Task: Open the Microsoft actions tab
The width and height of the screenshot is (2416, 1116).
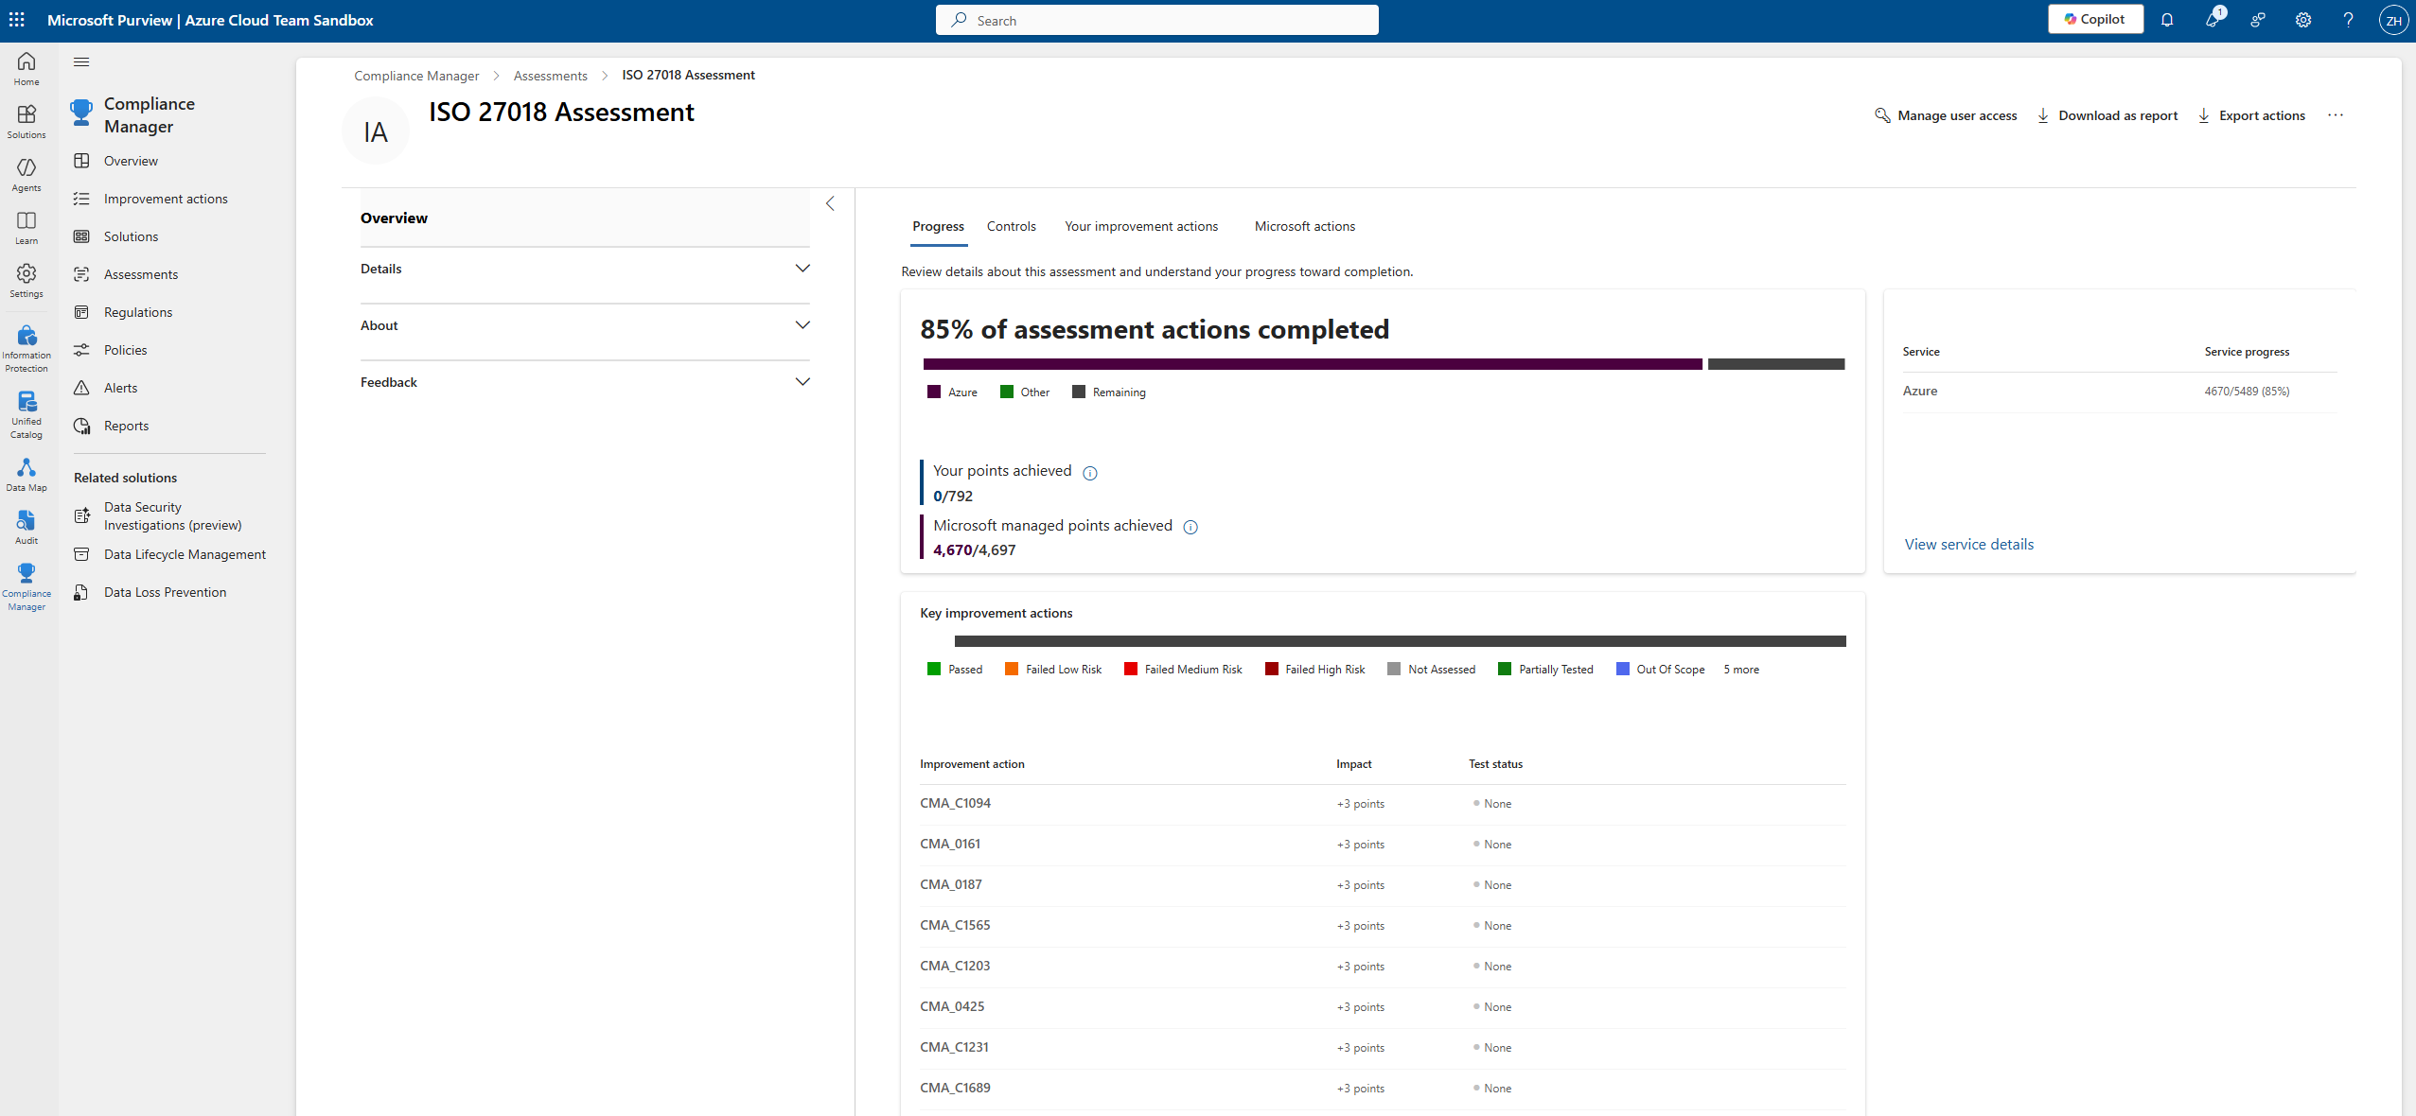Action: pyautogui.click(x=1304, y=226)
